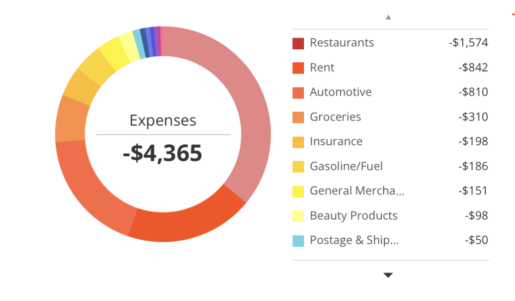Click the Rent orange-red legend swatch

298,68
